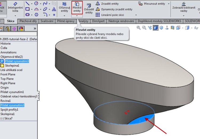This screenshot has width=200, height=139.
Task: Open dropdown under Oříznout entity
Action: click(64, 16)
